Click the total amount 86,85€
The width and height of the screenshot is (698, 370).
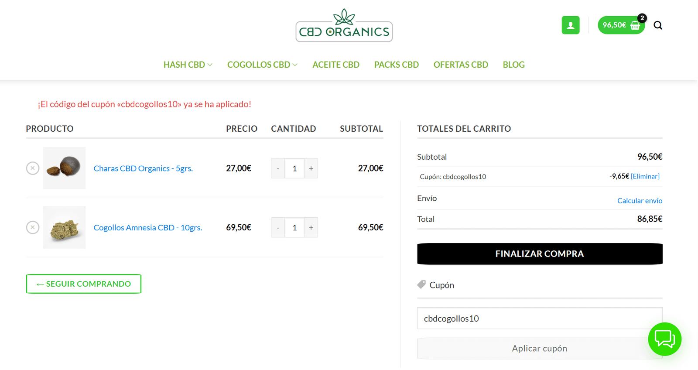point(650,219)
